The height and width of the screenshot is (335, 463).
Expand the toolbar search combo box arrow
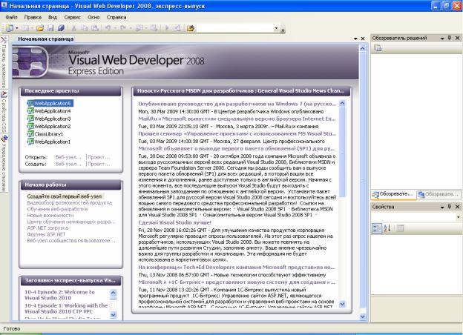pos(276,28)
